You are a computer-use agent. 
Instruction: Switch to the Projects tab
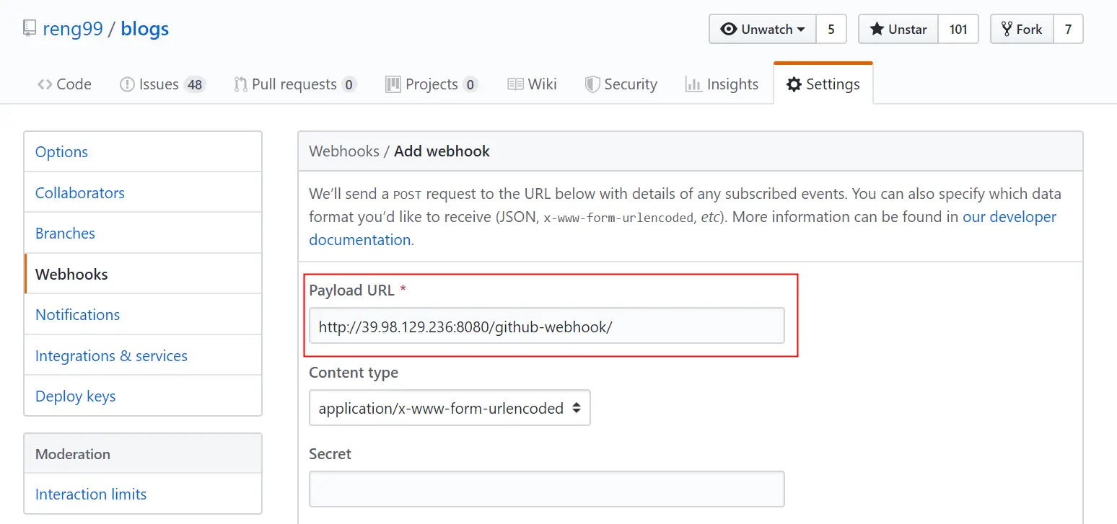click(432, 84)
